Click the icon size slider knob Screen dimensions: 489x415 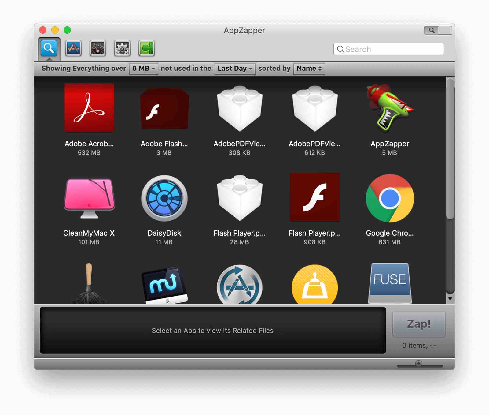[x=419, y=363]
